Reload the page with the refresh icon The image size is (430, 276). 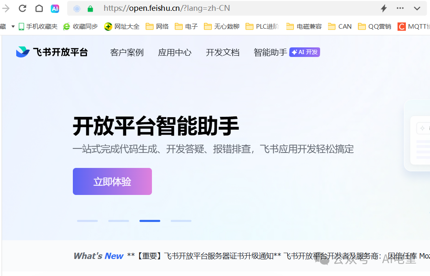coord(22,8)
